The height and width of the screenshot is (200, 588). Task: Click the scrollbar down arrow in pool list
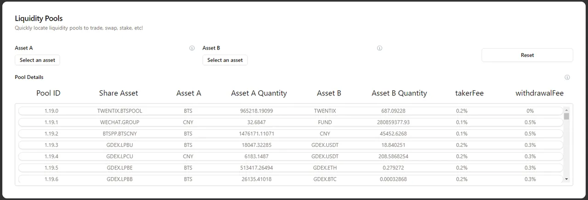566,179
